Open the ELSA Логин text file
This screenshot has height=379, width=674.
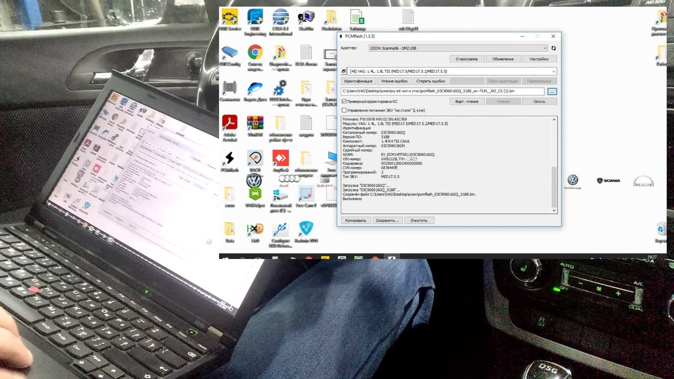pos(306,55)
